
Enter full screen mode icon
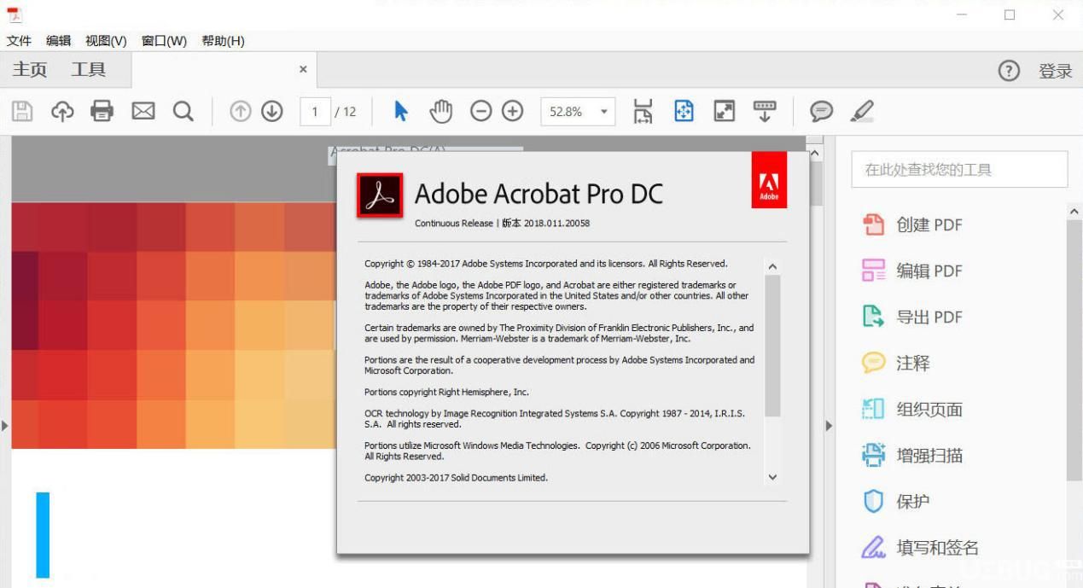(725, 111)
